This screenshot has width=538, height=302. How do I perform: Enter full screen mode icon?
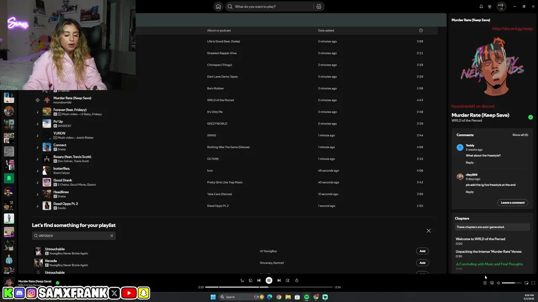coord(533,283)
